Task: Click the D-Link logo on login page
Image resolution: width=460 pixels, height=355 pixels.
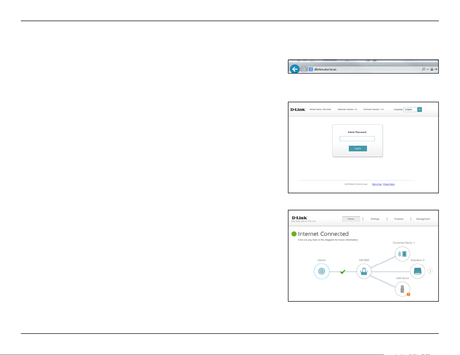Action: coord(298,110)
